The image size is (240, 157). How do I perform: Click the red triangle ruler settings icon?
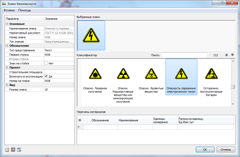point(13,150)
